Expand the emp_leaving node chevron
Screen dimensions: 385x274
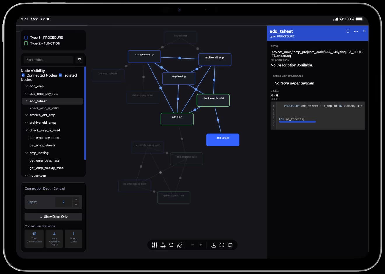pyautogui.click(x=26, y=153)
